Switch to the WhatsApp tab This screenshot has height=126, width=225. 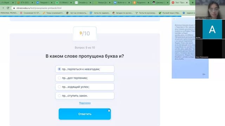(64, 2)
